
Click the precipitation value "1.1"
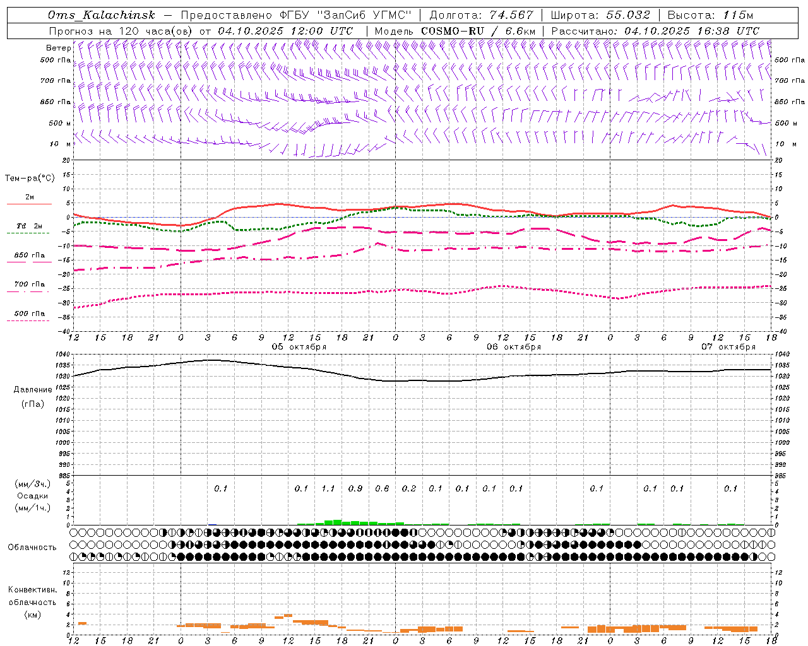pos(328,488)
